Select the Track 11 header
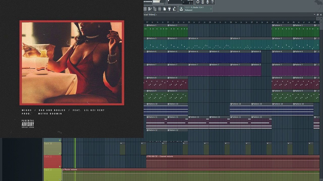The image size is (323, 181). pos(52,161)
